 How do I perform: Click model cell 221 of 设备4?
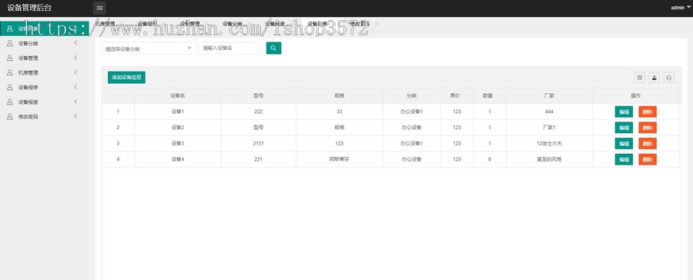click(x=259, y=159)
